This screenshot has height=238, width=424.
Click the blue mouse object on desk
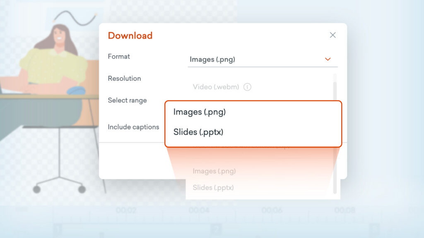(x=76, y=90)
